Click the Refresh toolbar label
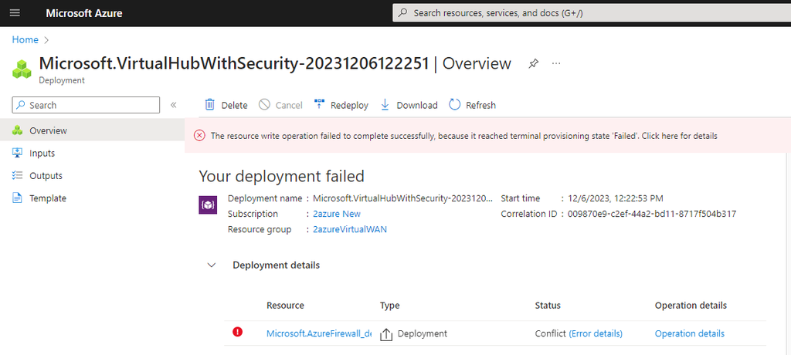The width and height of the screenshot is (791, 355). pos(480,106)
